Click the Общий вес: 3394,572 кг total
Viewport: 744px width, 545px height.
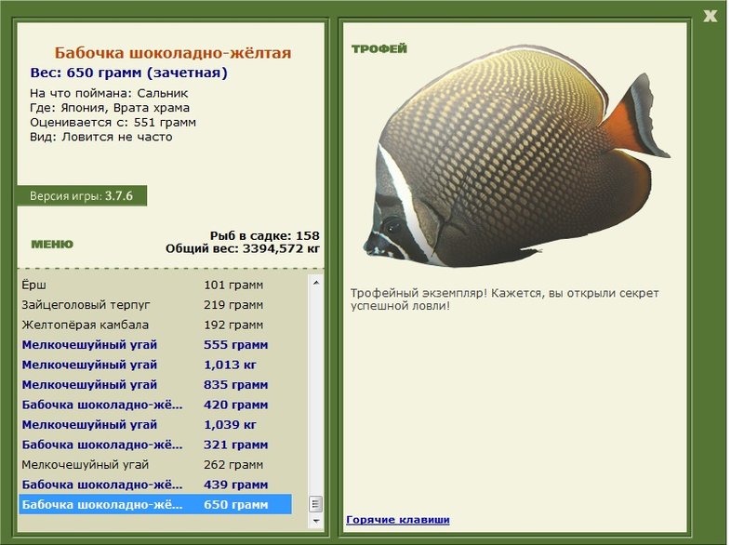coord(243,248)
